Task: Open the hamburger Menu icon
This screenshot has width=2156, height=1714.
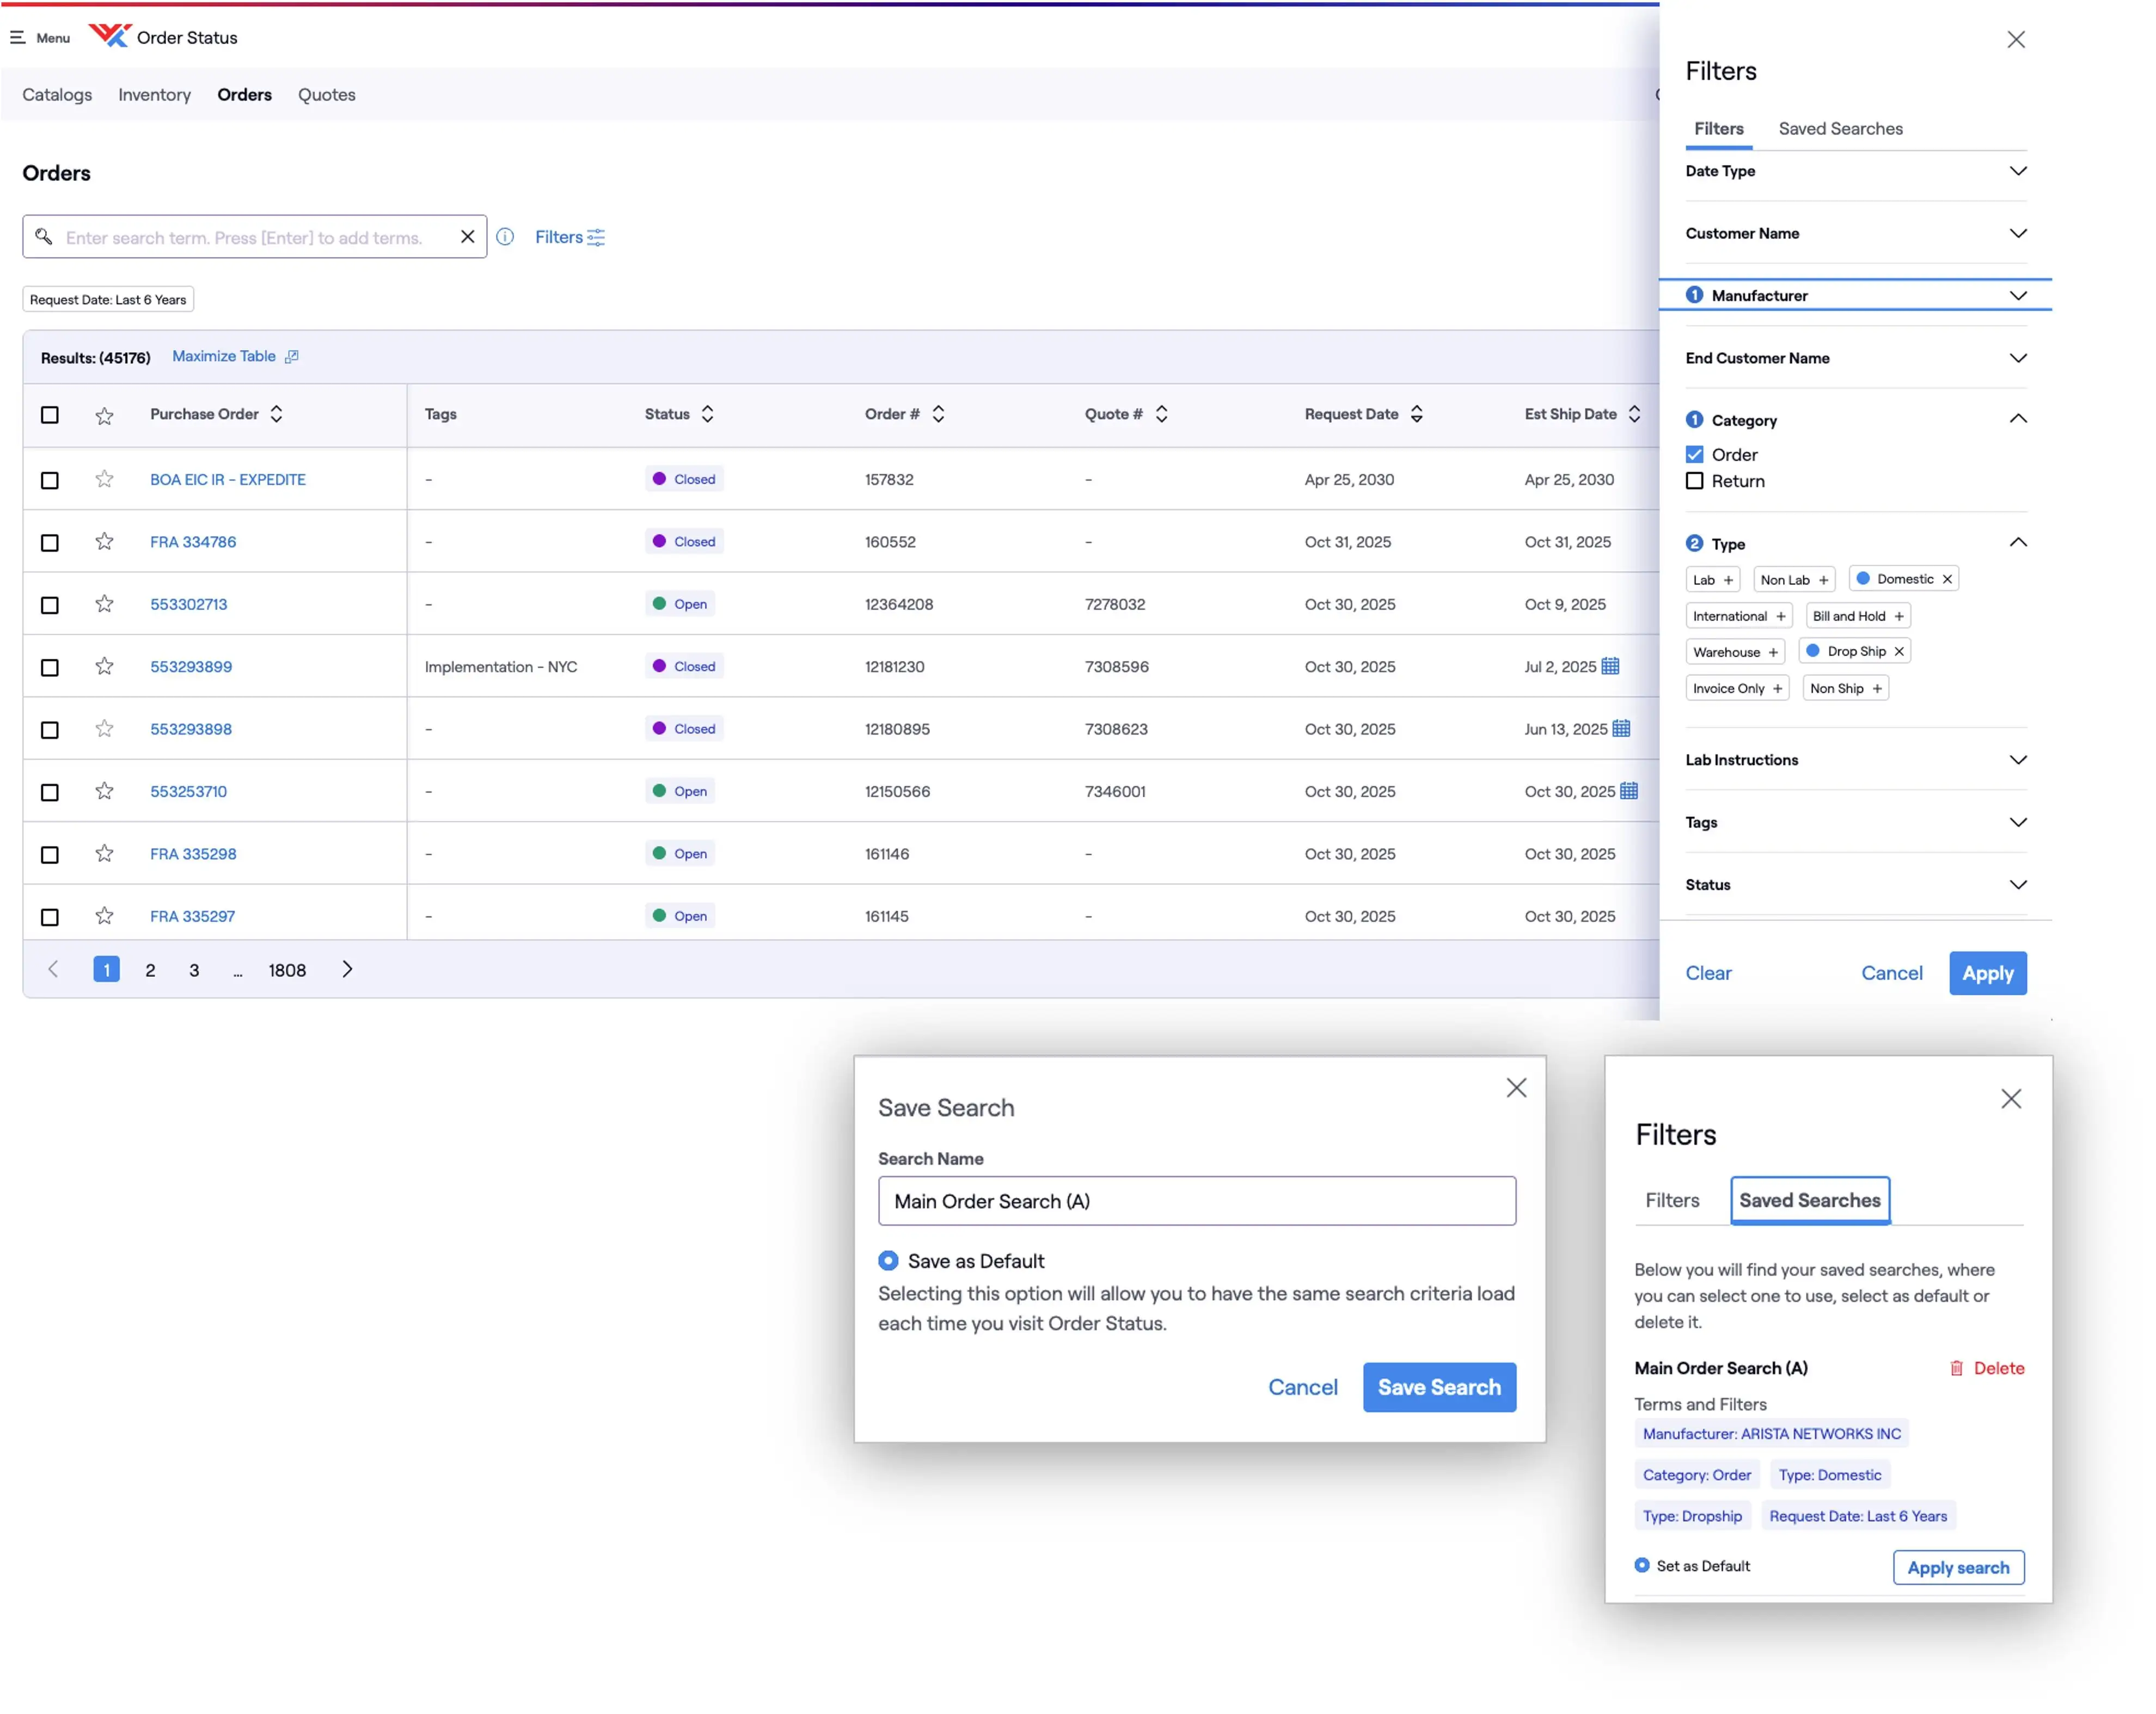Action: click(17, 37)
